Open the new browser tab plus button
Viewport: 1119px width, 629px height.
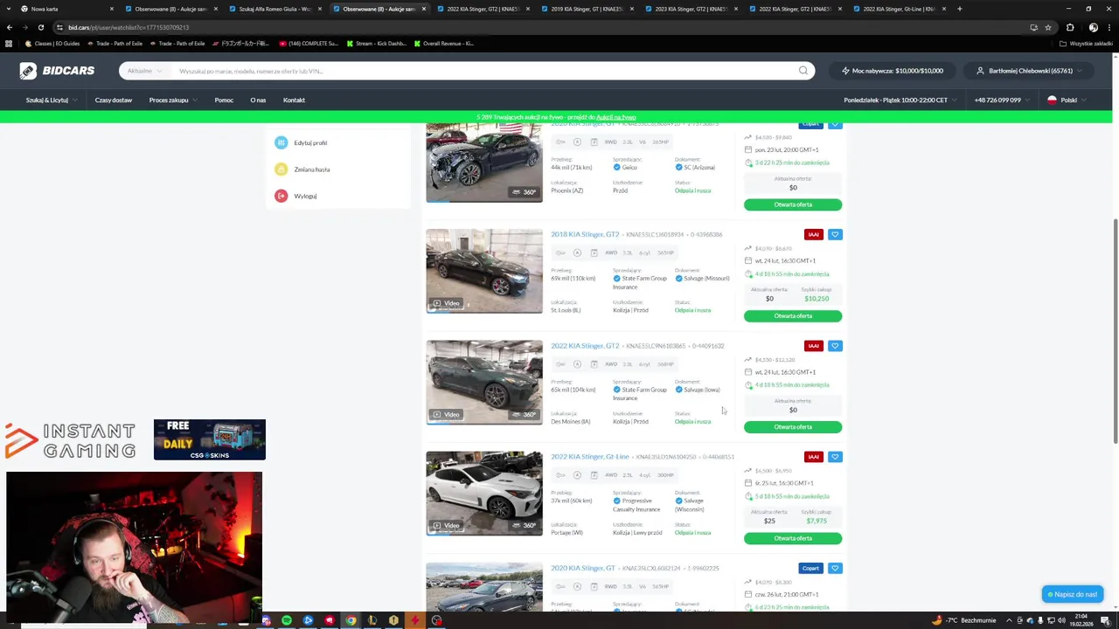959,9
